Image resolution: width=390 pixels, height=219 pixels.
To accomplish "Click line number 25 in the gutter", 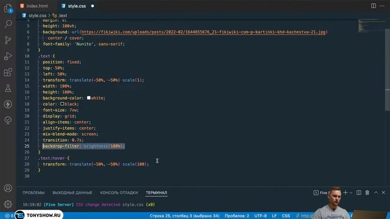I will click(27, 146).
